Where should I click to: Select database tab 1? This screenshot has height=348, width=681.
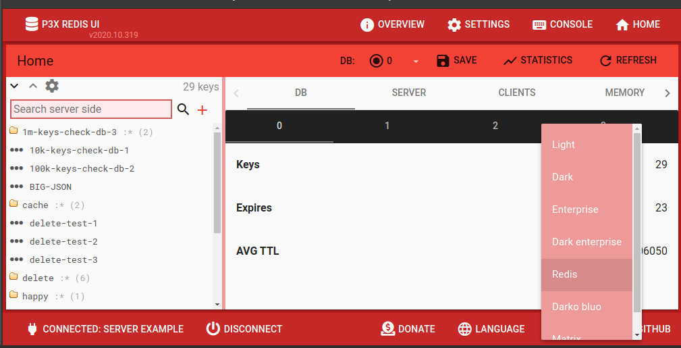(x=387, y=126)
